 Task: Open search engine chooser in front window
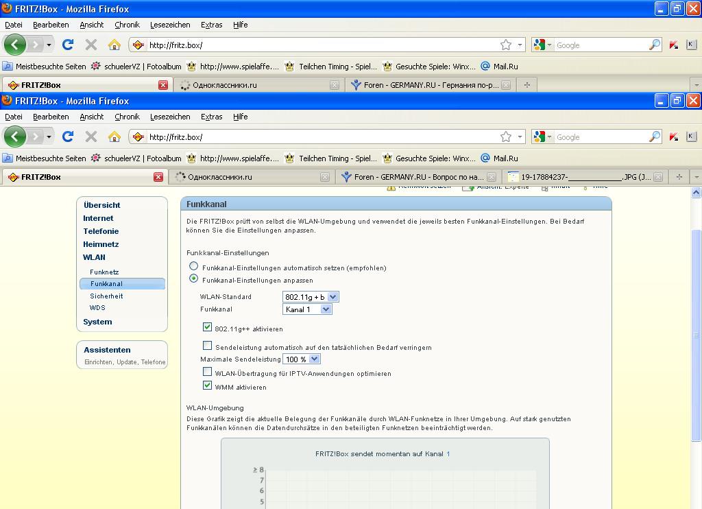tap(543, 137)
